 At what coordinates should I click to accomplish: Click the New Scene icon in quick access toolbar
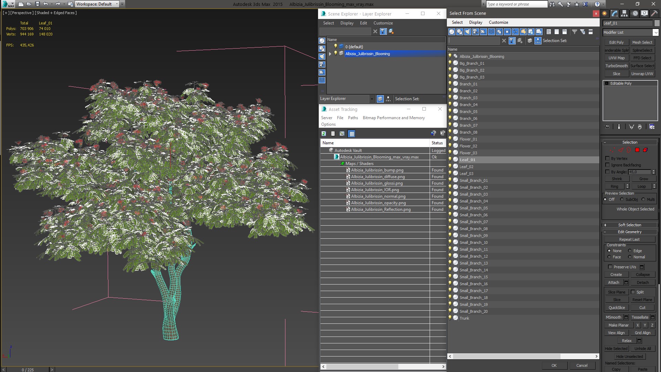click(x=21, y=4)
